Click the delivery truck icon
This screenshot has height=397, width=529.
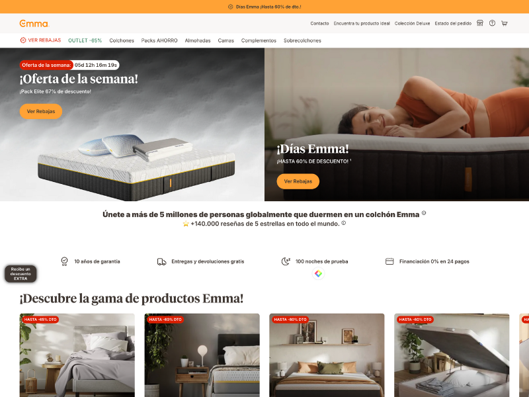click(x=161, y=261)
